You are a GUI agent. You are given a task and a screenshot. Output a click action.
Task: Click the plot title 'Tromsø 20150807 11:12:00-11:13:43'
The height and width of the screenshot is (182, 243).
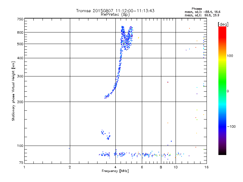(115, 11)
